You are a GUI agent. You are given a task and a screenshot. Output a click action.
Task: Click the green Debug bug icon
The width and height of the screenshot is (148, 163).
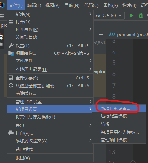click(141, 16)
